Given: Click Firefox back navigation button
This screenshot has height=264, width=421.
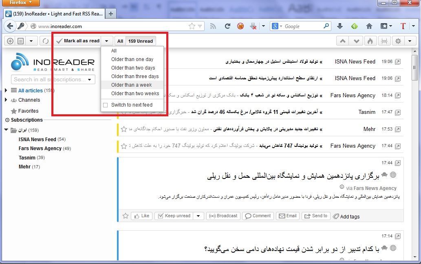Looking at the screenshot, I should (x=10, y=26).
